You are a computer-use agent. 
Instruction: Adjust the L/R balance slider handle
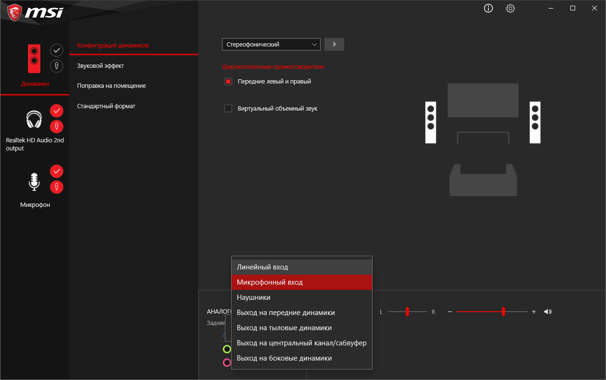point(407,312)
